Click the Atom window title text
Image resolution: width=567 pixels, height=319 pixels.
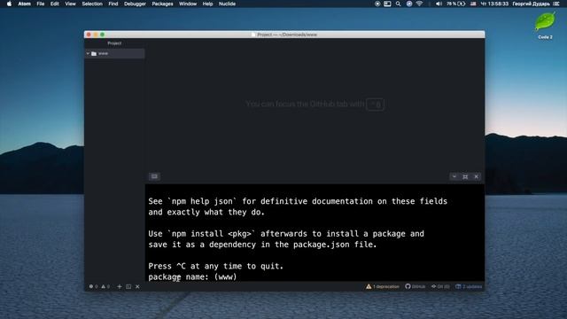[287, 35]
